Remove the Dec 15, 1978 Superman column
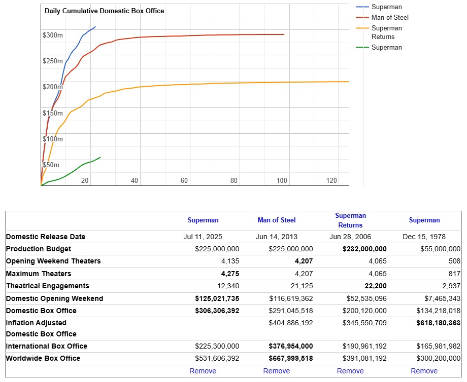Screen dimensions: 467x382 pyautogui.click(x=424, y=371)
